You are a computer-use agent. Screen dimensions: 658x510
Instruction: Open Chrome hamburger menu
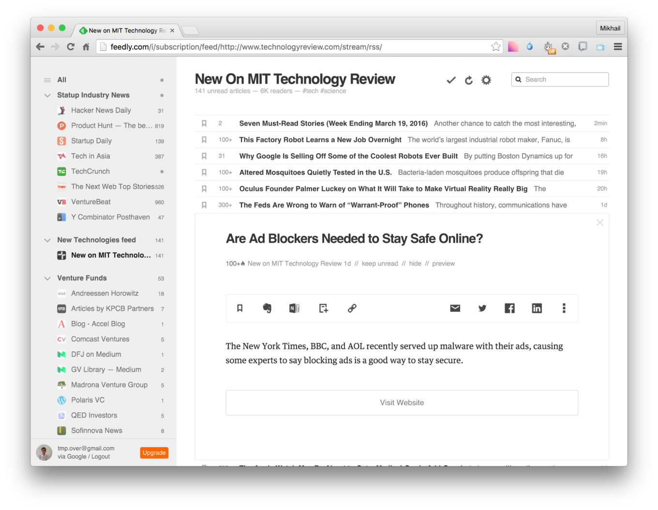[618, 47]
